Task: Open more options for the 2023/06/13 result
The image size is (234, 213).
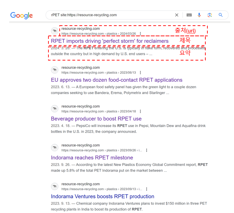Action: pos(140,72)
